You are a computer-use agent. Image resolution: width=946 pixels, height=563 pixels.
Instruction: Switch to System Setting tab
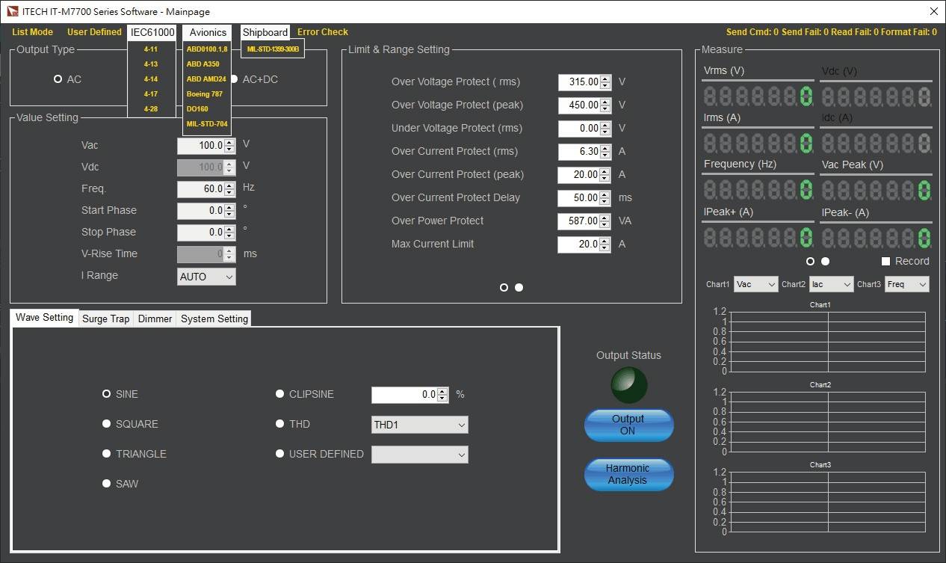pos(214,319)
